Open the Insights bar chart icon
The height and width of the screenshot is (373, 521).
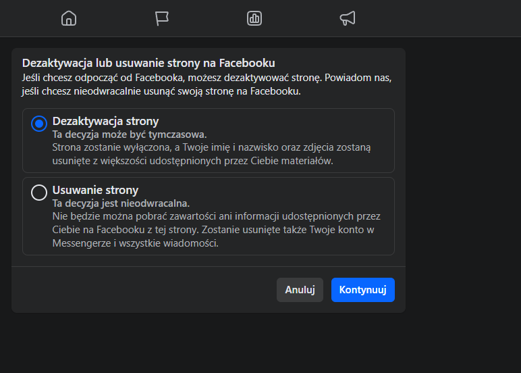click(x=254, y=18)
